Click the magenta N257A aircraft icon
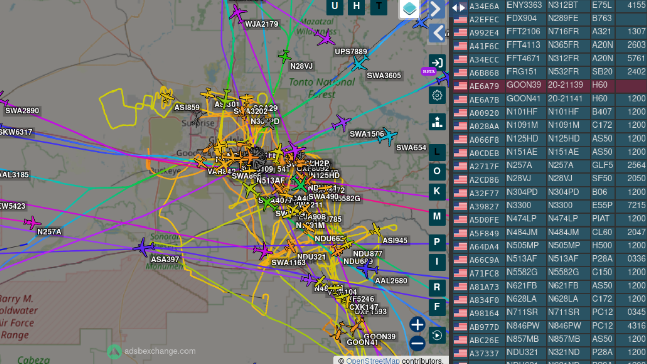 [33, 222]
